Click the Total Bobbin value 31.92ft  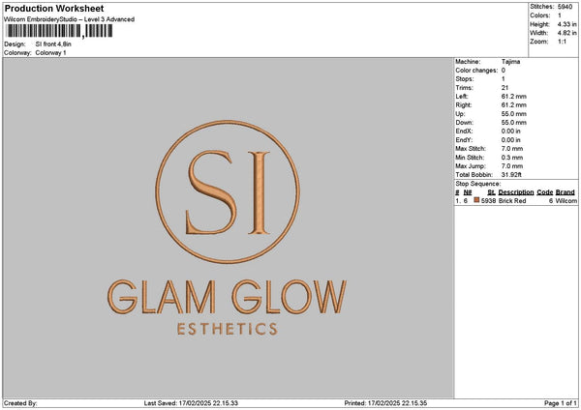click(x=511, y=175)
